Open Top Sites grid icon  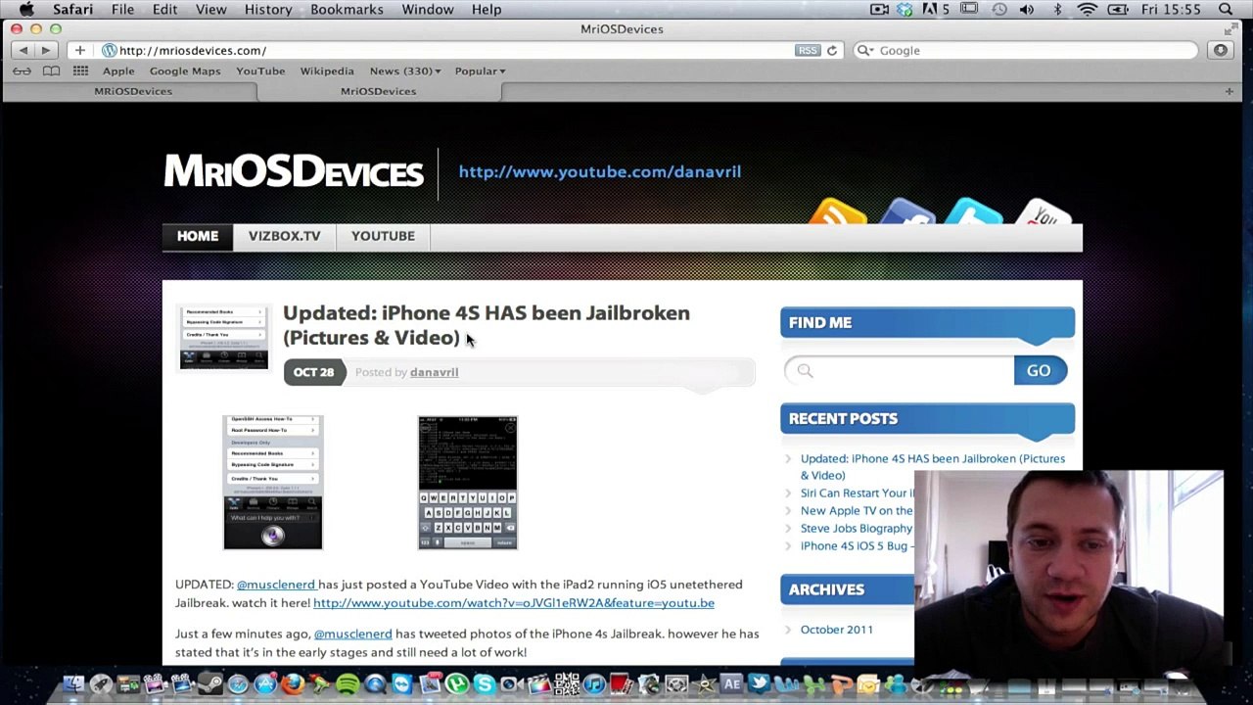(80, 70)
